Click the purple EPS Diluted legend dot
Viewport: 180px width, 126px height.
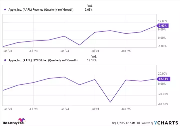pos(5,60)
